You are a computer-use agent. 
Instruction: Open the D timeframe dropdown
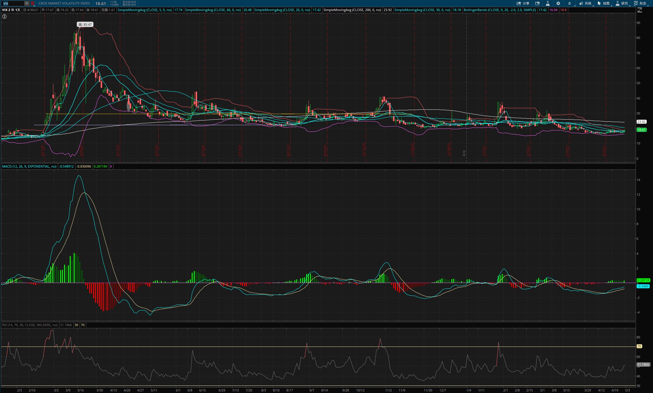point(569,3)
